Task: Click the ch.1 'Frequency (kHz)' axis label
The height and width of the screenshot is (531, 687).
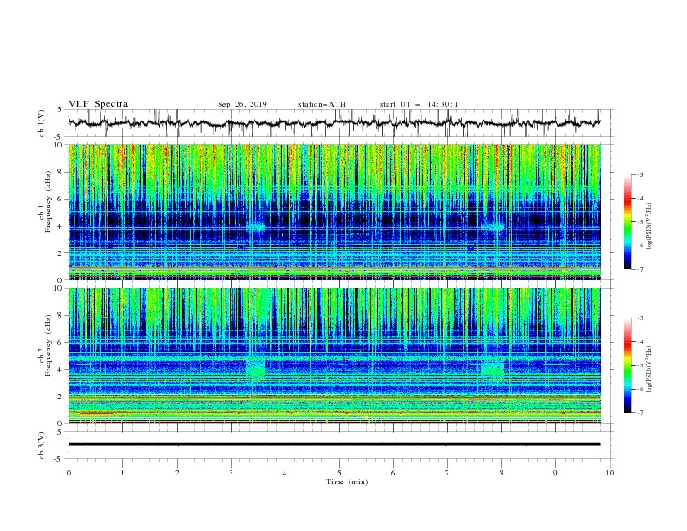Action: point(49,200)
